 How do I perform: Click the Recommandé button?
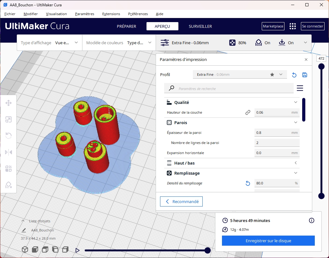tap(181, 201)
